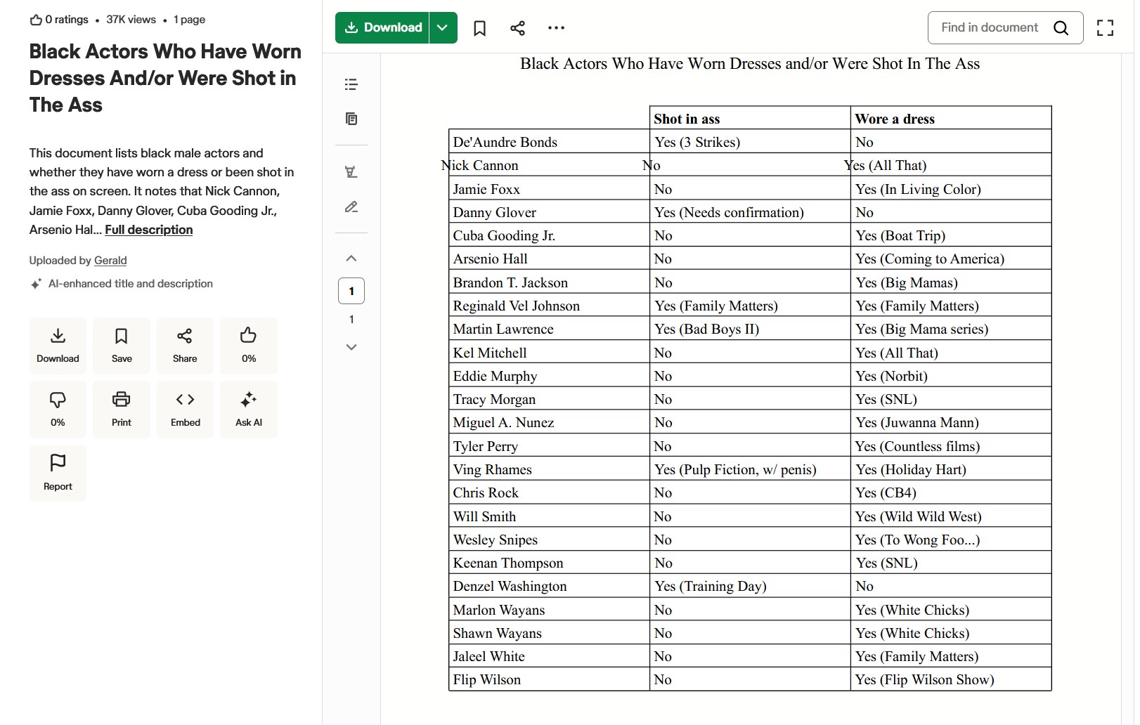Screen dimensions: 1140x725
Task: Click the magnifier search icon
Action: coord(1061,28)
